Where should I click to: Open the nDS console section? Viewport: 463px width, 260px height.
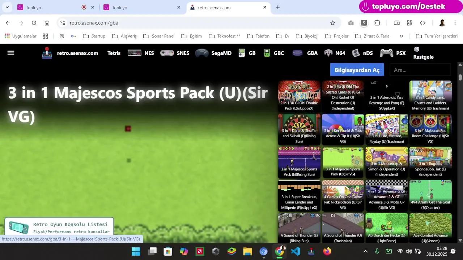pos(362,53)
